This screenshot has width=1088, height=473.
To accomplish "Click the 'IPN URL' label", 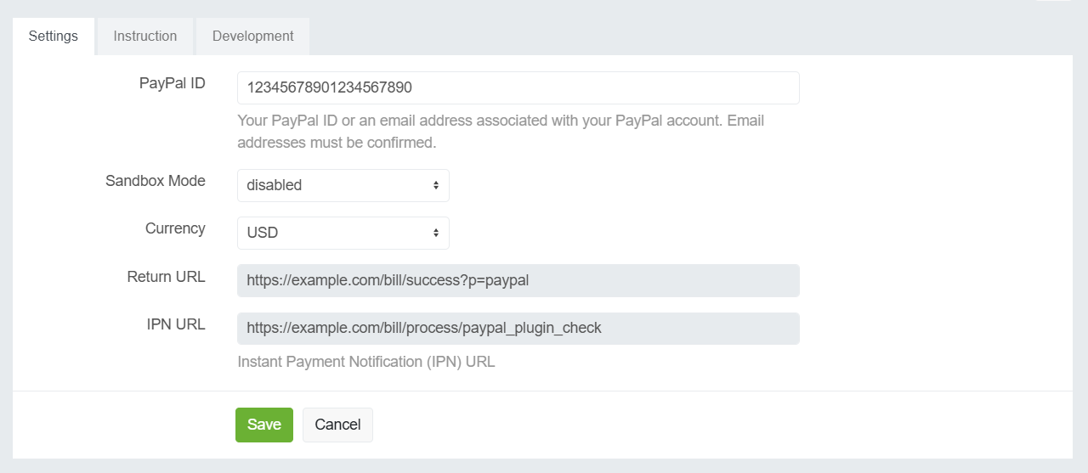I will [175, 324].
